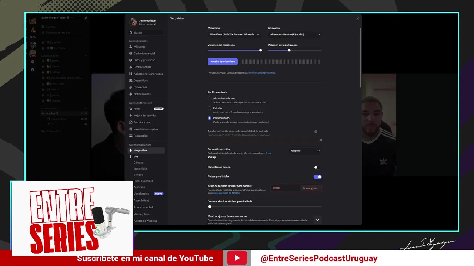
Task: Open the Cámara settings sub-tab
Action: pyautogui.click(x=138, y=163)
